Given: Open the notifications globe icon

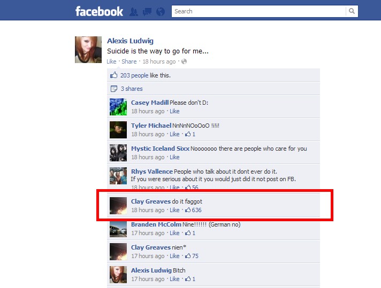Looking at the screenshot, I should tap(161, 12).
